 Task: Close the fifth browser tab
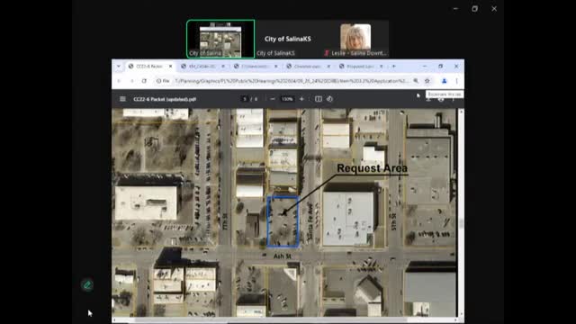click(382, 67)
